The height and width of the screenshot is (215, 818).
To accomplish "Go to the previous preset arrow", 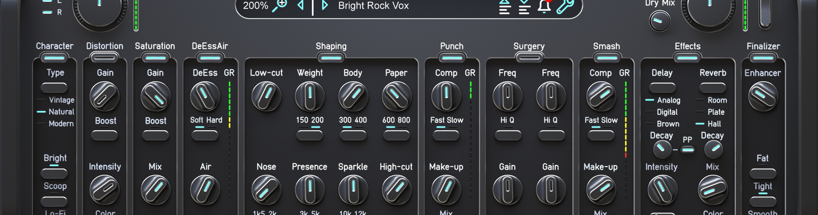I will pos(301,5).
